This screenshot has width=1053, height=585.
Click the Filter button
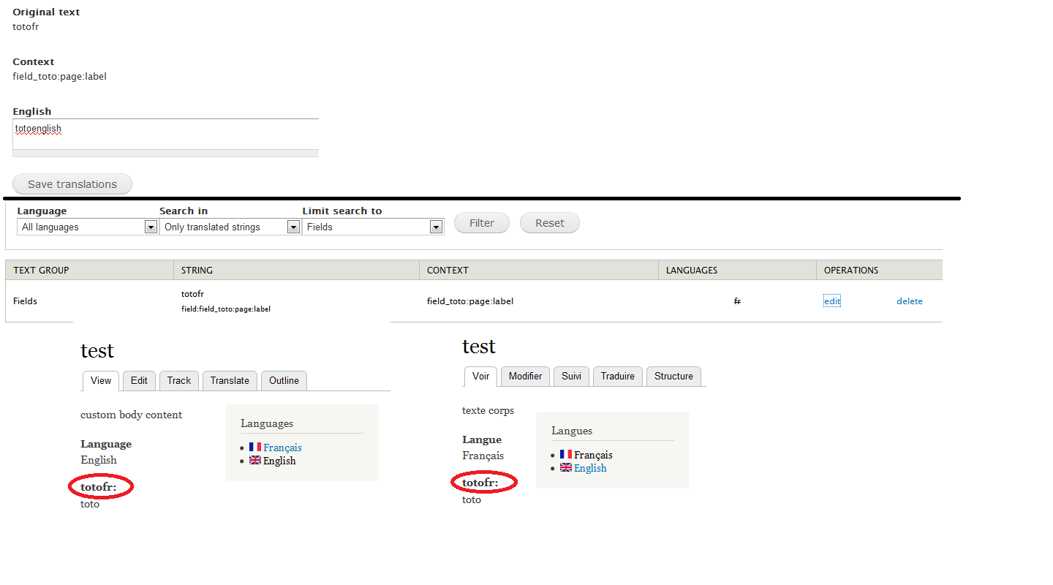point(481,222)
